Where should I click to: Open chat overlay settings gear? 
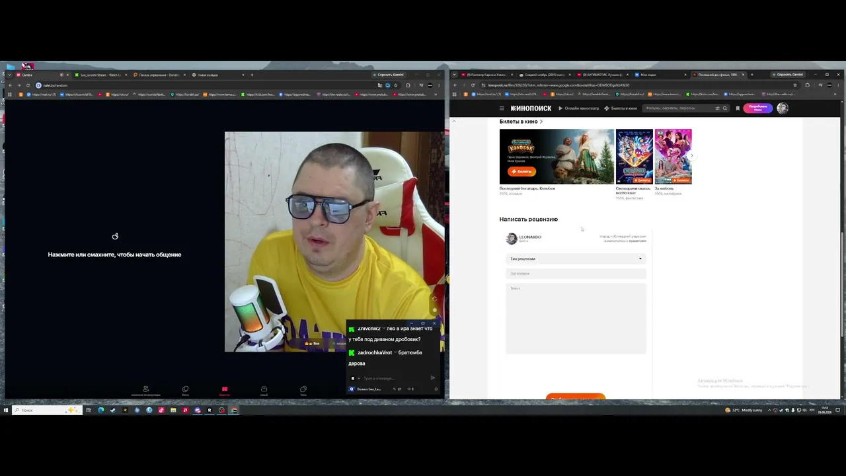pos(436,389)
